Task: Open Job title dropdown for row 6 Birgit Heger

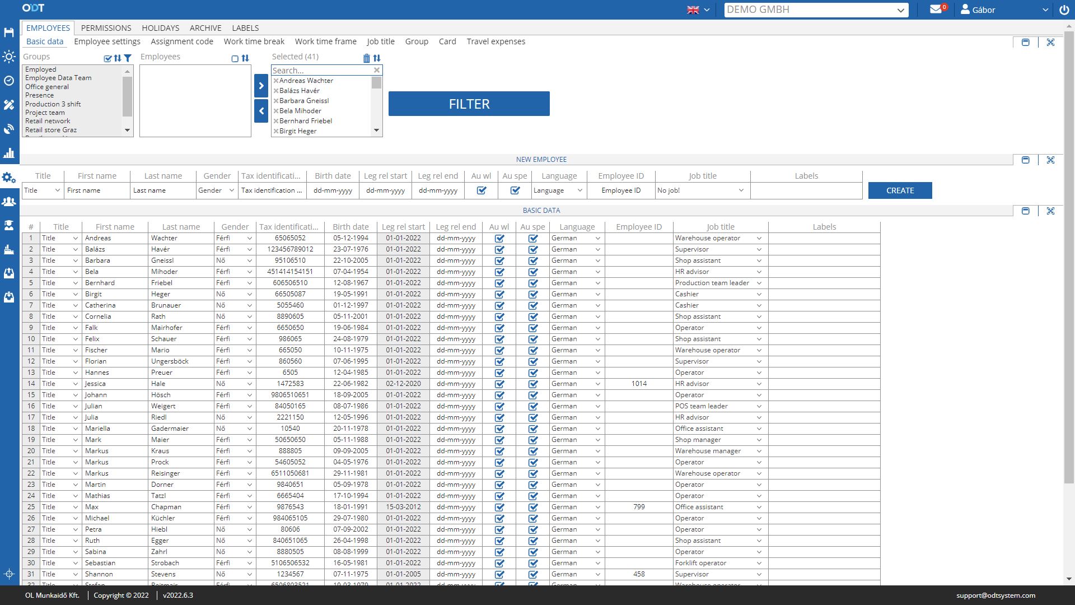Action: (759, 294)
